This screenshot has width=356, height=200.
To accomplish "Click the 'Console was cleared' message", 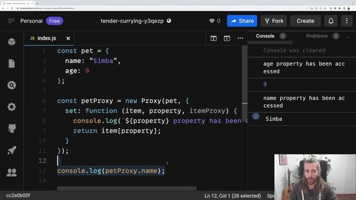I will [294, 51].
